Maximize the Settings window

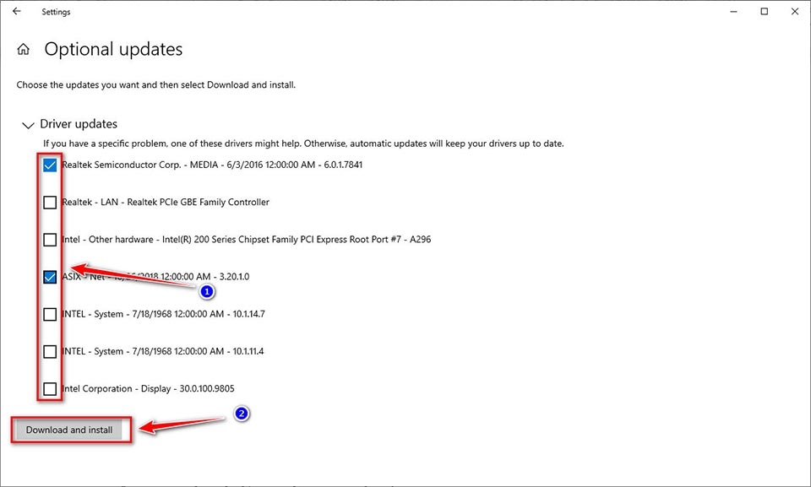tap(763, 11)
